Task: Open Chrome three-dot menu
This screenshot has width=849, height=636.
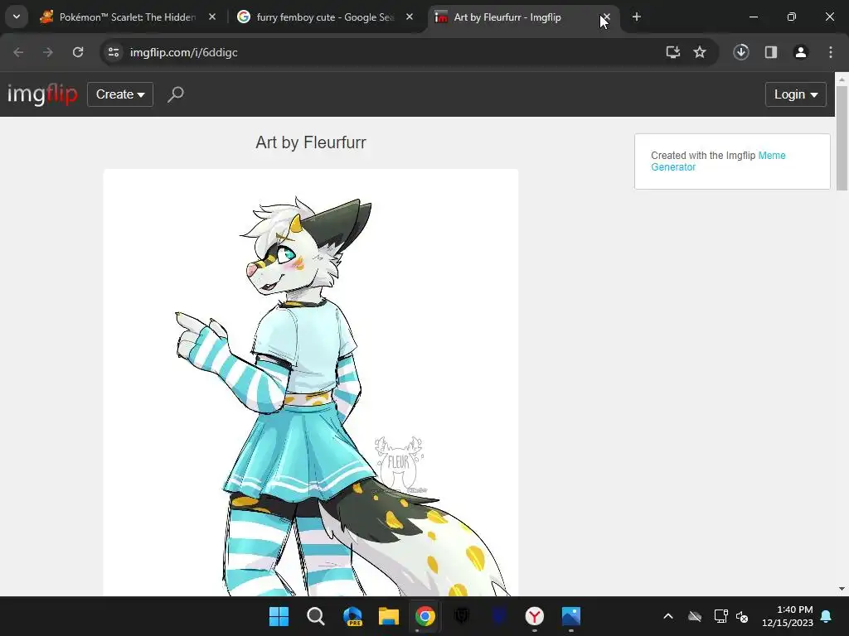Action: coord(831,52)
